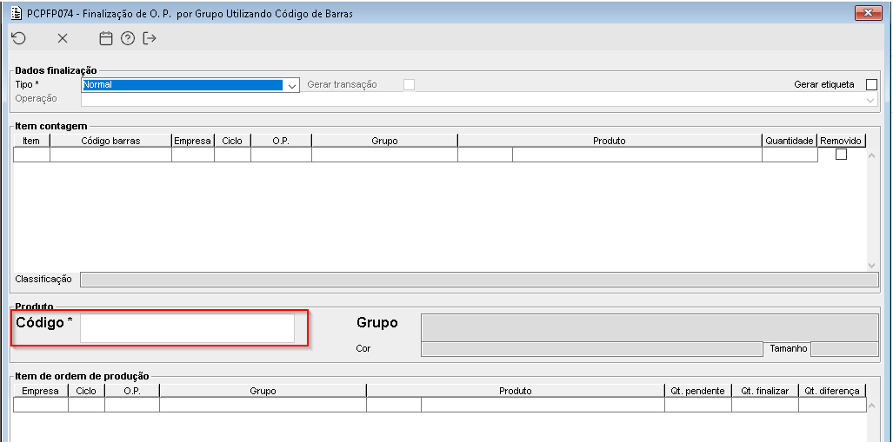The width and height of the screenshot is (893, 442).
Task: Click the Código barras column header
Action: click(111, 141)
